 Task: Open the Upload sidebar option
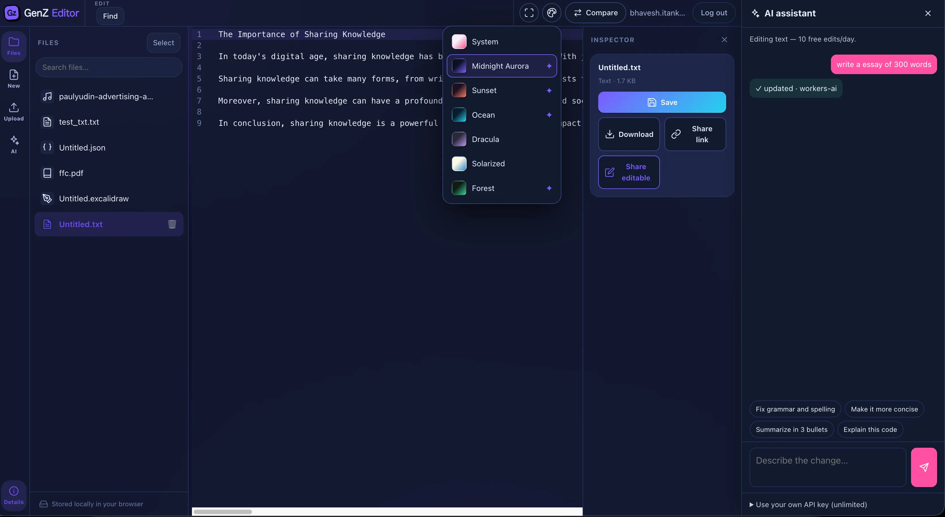coord(14,112)
